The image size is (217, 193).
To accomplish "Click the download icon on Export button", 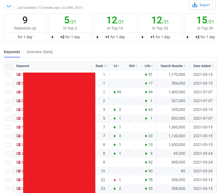I will [195, 5].
